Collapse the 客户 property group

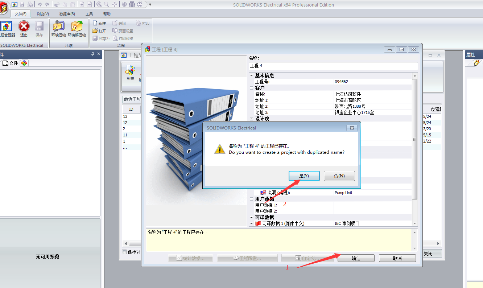pos(252,88)
